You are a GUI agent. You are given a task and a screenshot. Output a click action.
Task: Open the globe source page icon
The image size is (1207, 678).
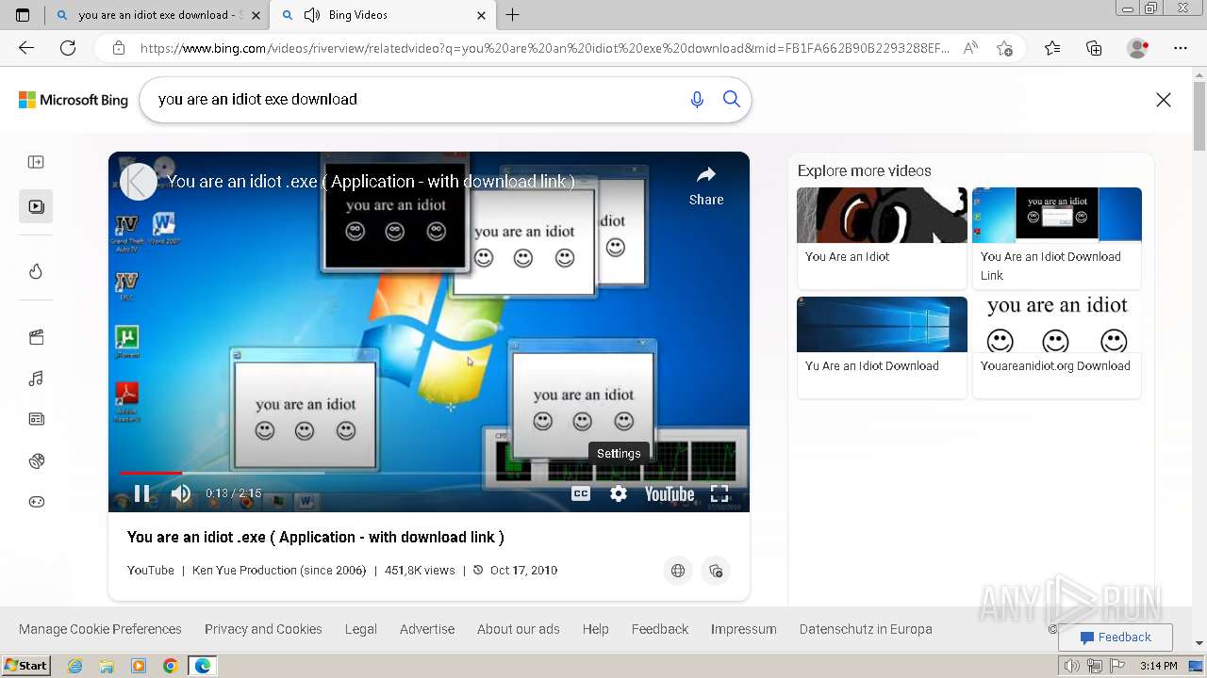coord(678,571)
